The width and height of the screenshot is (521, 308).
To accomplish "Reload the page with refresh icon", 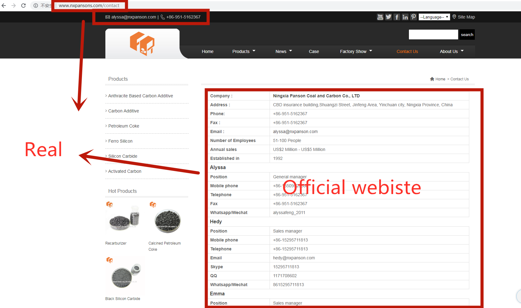I will point(23,6).
